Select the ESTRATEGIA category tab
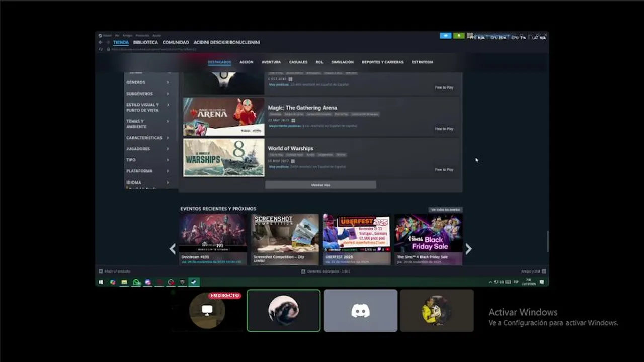Screen dimensions: 644x362 tap(423, 62)
